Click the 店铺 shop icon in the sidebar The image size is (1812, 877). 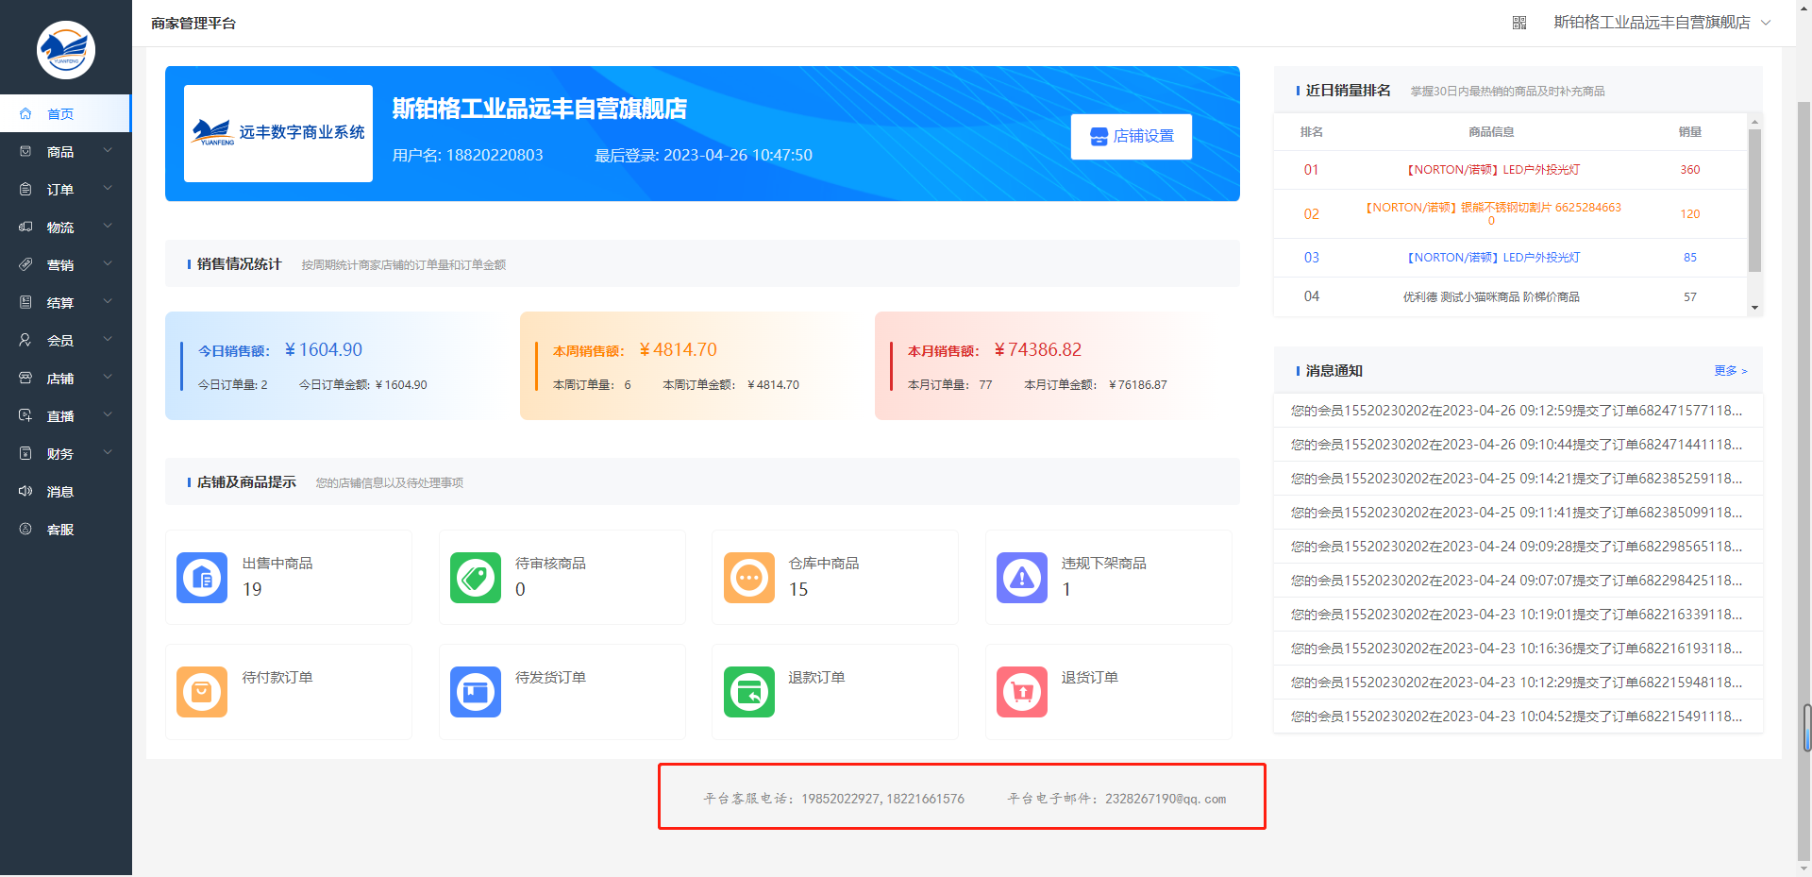coord(25,378)
